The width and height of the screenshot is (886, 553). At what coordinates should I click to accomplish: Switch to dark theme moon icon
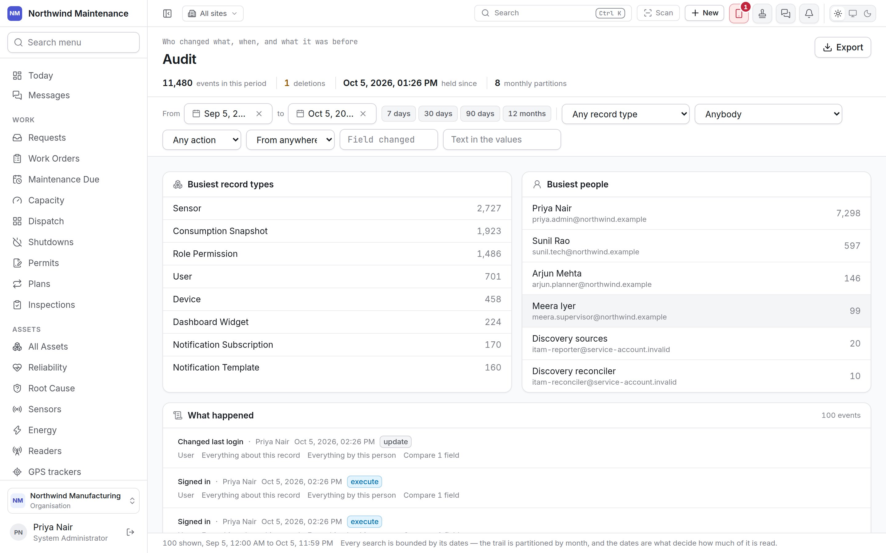click(867, 14)
